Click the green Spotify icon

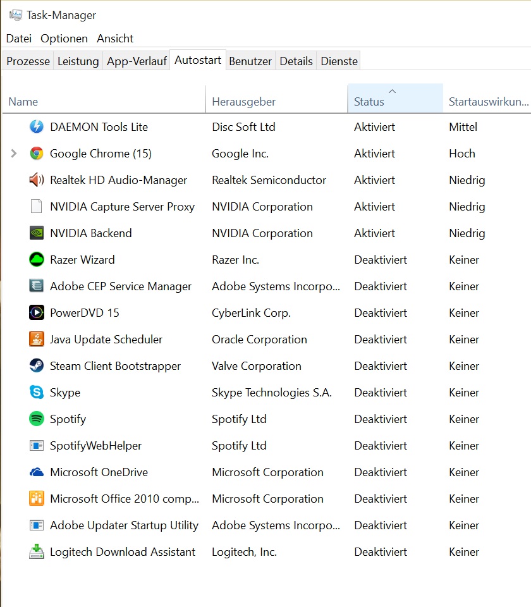[x=37, y=419]
